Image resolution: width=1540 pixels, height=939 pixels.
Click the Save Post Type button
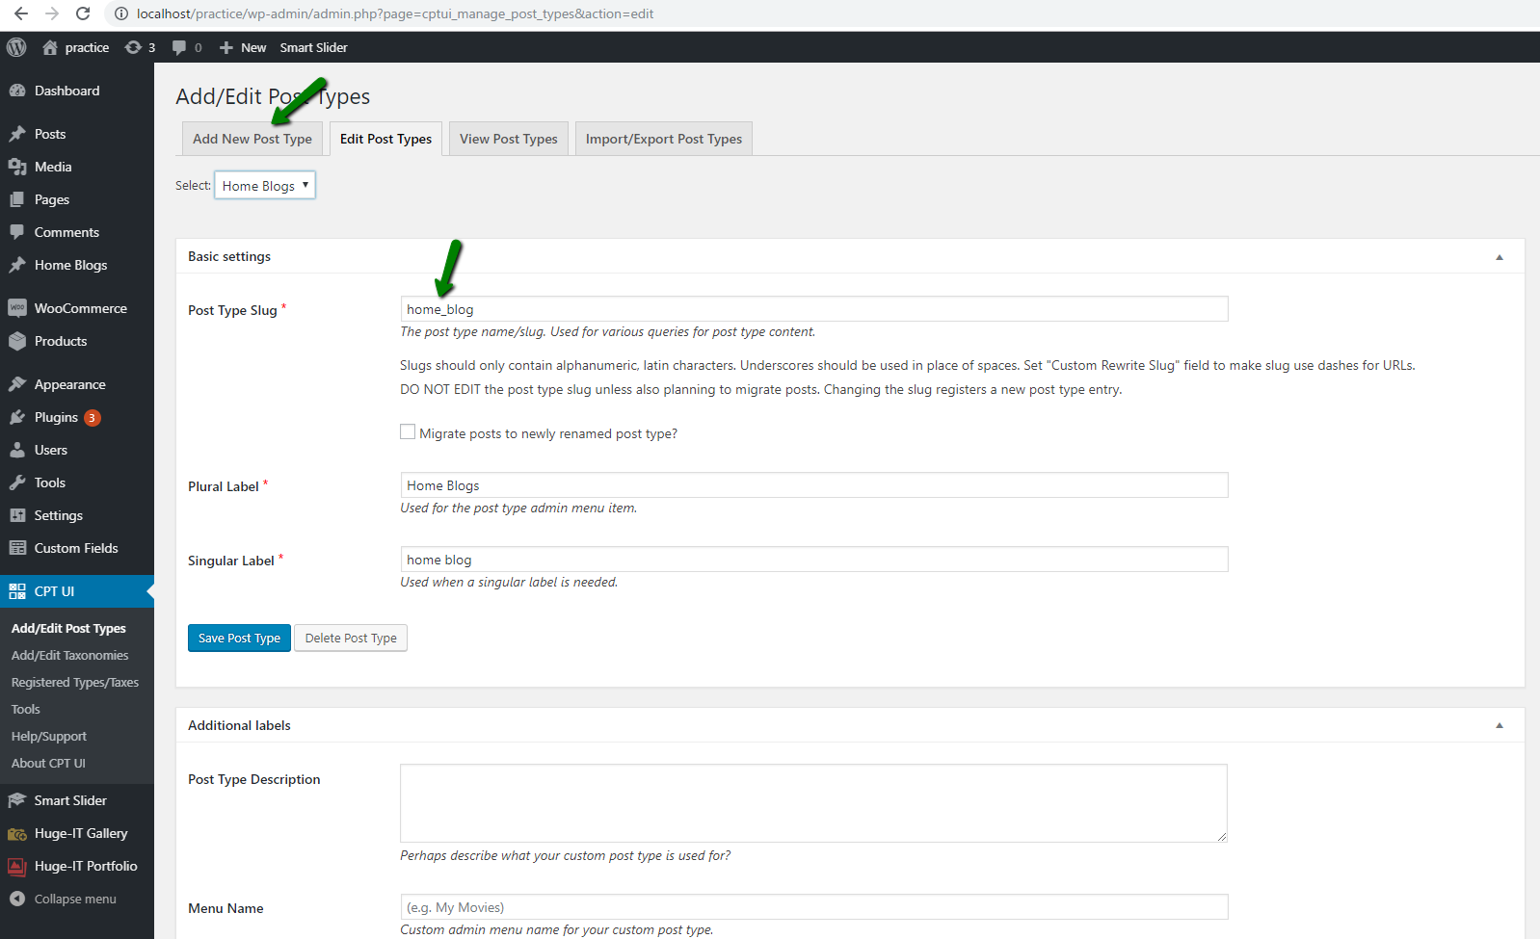239,639
